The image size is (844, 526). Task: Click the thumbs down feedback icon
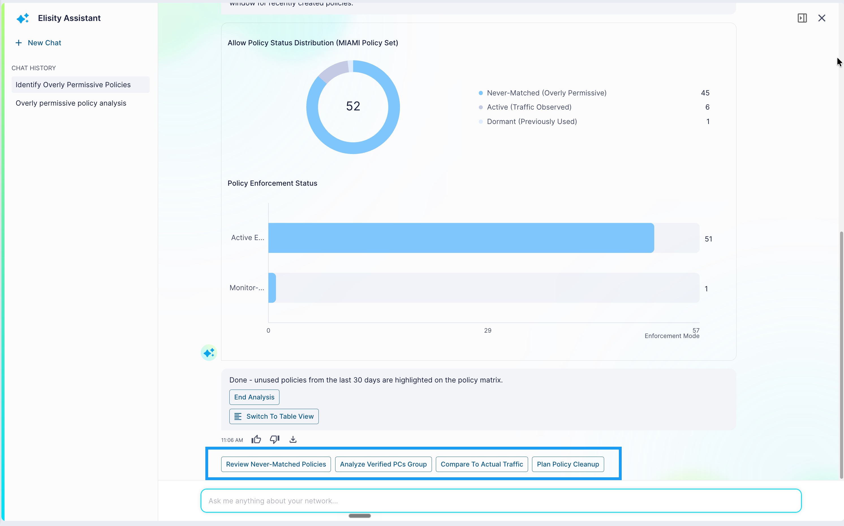click(x=275, y=439)
